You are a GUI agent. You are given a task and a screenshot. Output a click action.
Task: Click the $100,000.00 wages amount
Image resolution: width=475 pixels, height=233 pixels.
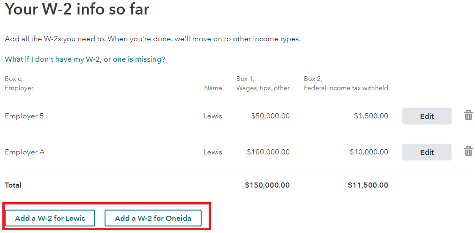coord(268,152)
